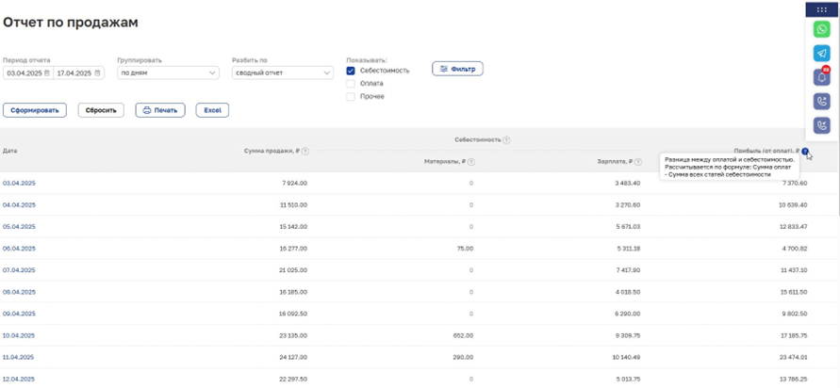Enable the Прочее checkbox
Screen dimensions: 840x388
click(x=351, y=97)
